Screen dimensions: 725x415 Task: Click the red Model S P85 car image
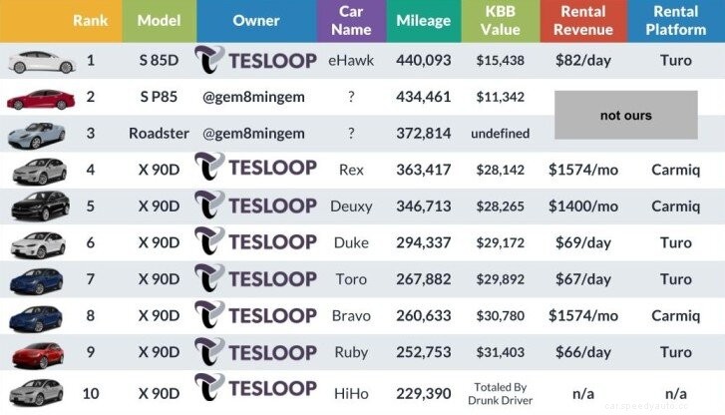[x=41, y=98]
